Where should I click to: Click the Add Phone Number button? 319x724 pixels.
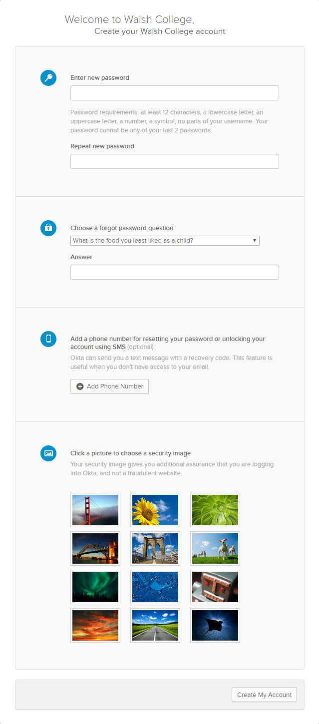tap(109, 386)
